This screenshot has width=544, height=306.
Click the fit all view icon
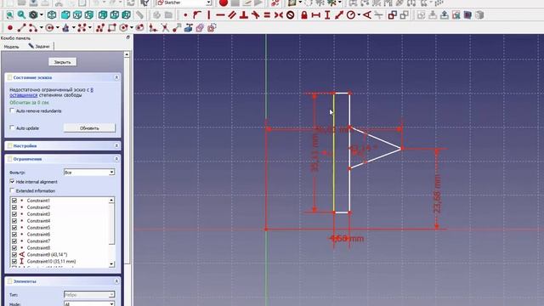pyautogui.click(x=9, y=15)
